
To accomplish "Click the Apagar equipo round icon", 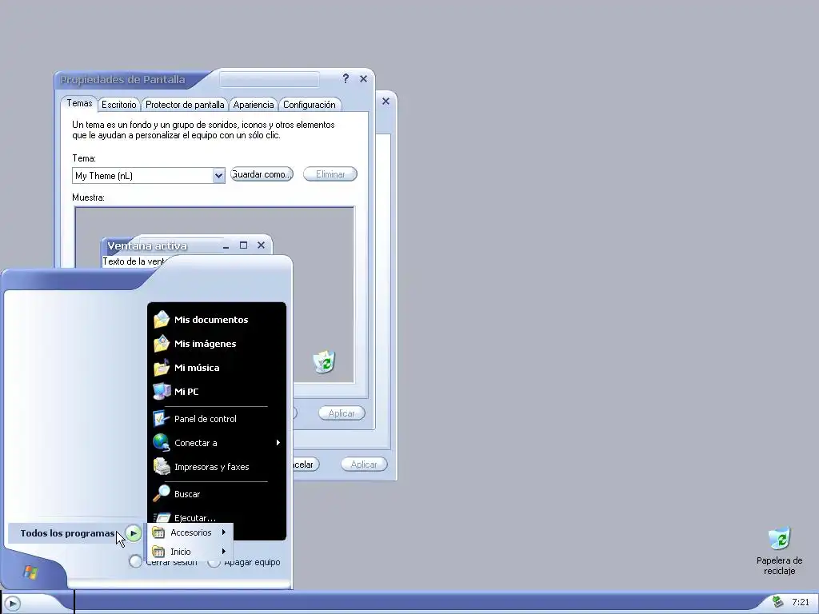I will click(x=214, y=562).
